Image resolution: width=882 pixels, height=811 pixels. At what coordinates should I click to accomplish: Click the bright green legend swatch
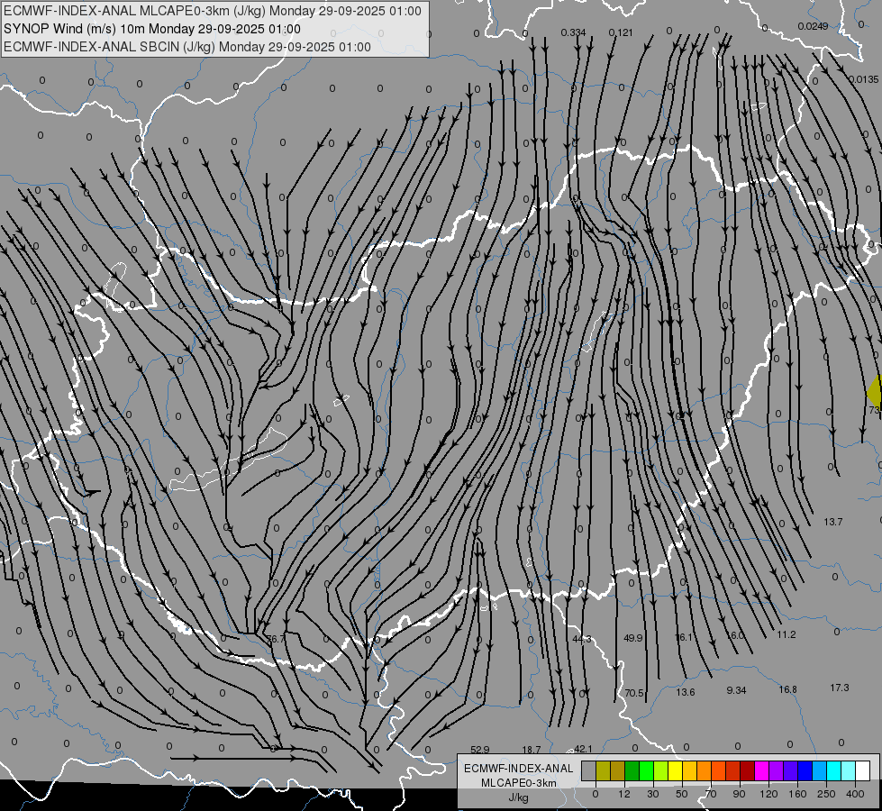[647, 770]
